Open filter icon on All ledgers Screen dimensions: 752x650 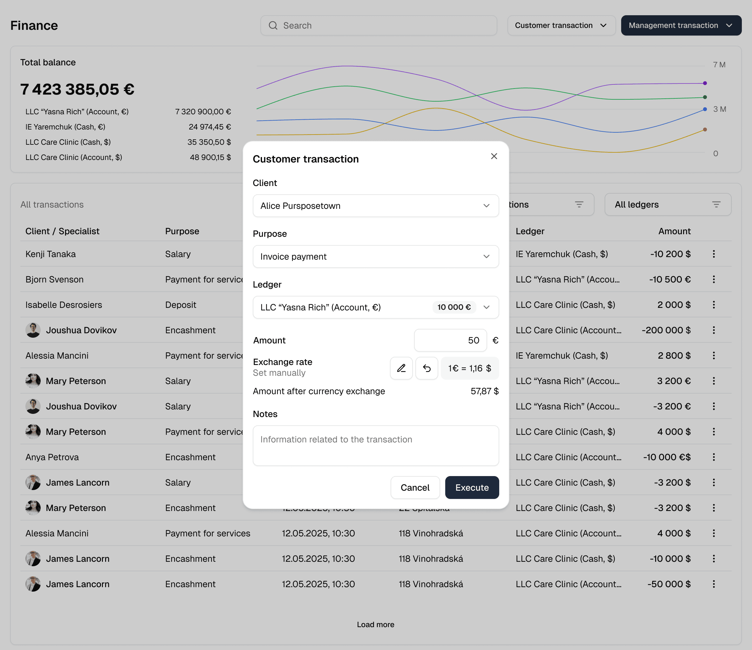pyautogui.click(x=716, y=205)
